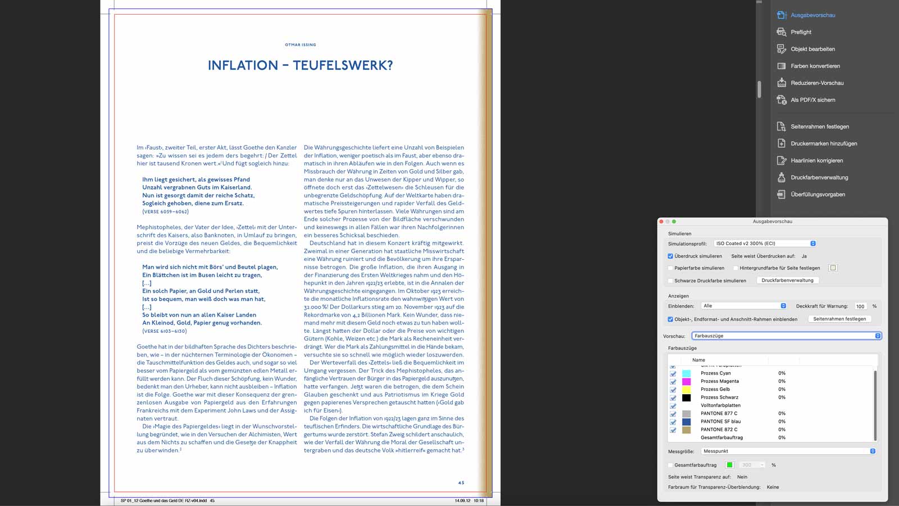Click the tools pane scrollbar thumb

pos(759,89)
